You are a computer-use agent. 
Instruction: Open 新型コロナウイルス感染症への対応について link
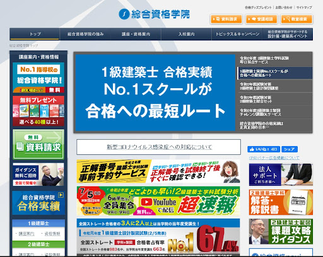[x=159, y=147]
